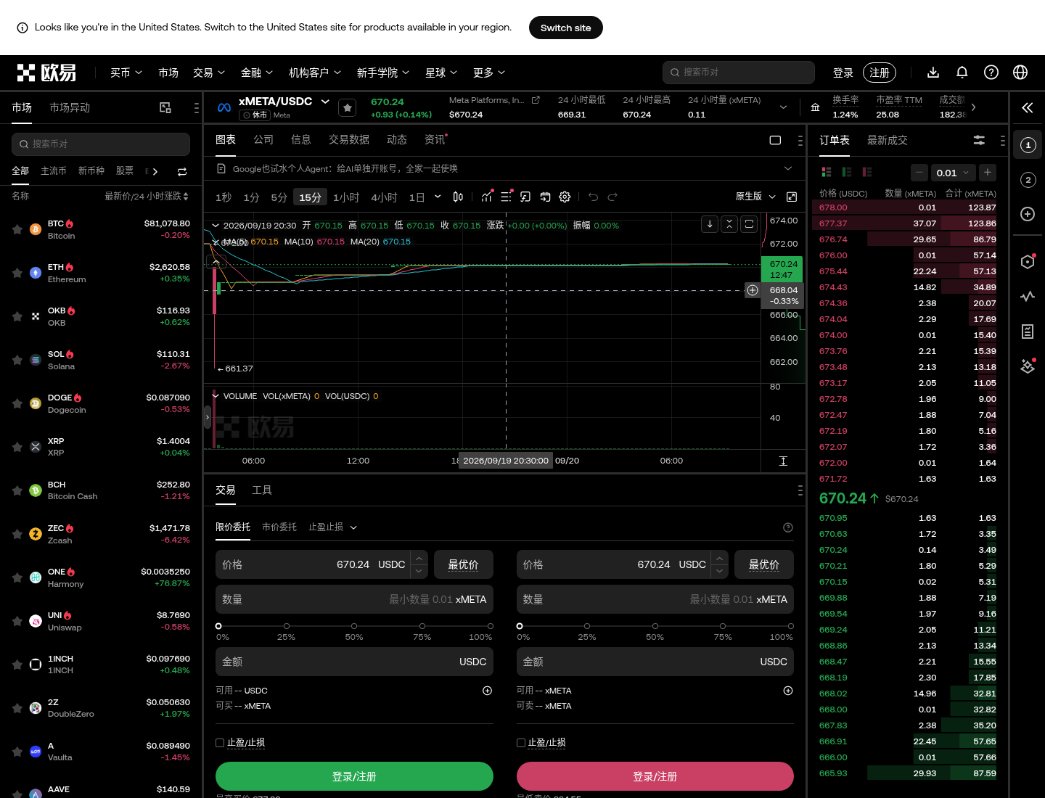Expand the Google news announcement banner
Viewport: 1045px width, 798px height.
pos(788,168)
